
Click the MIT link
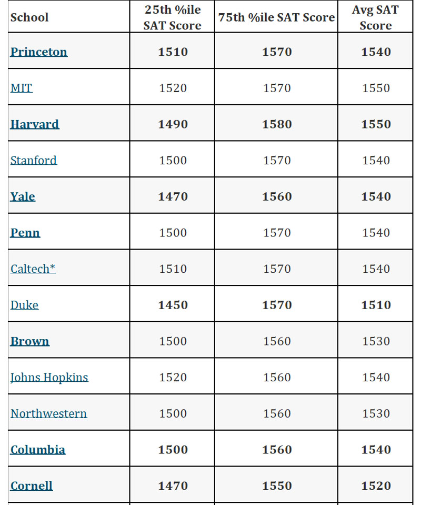(x=22, y=88)
